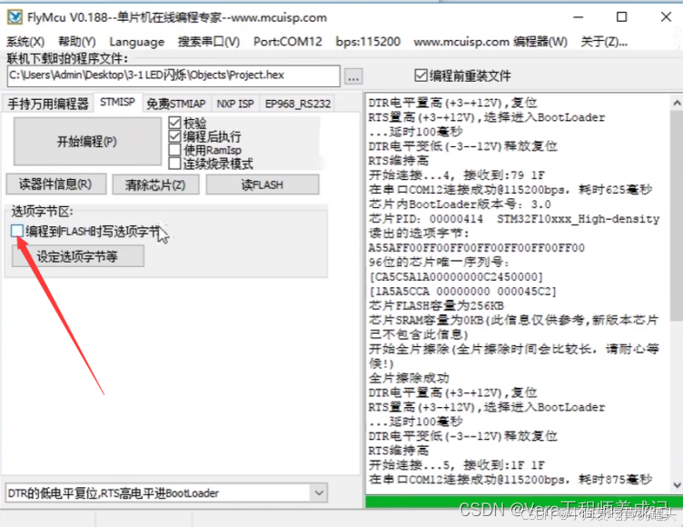Open the bps:115200 menu
The image size is (683, 527).
[368, 42]
